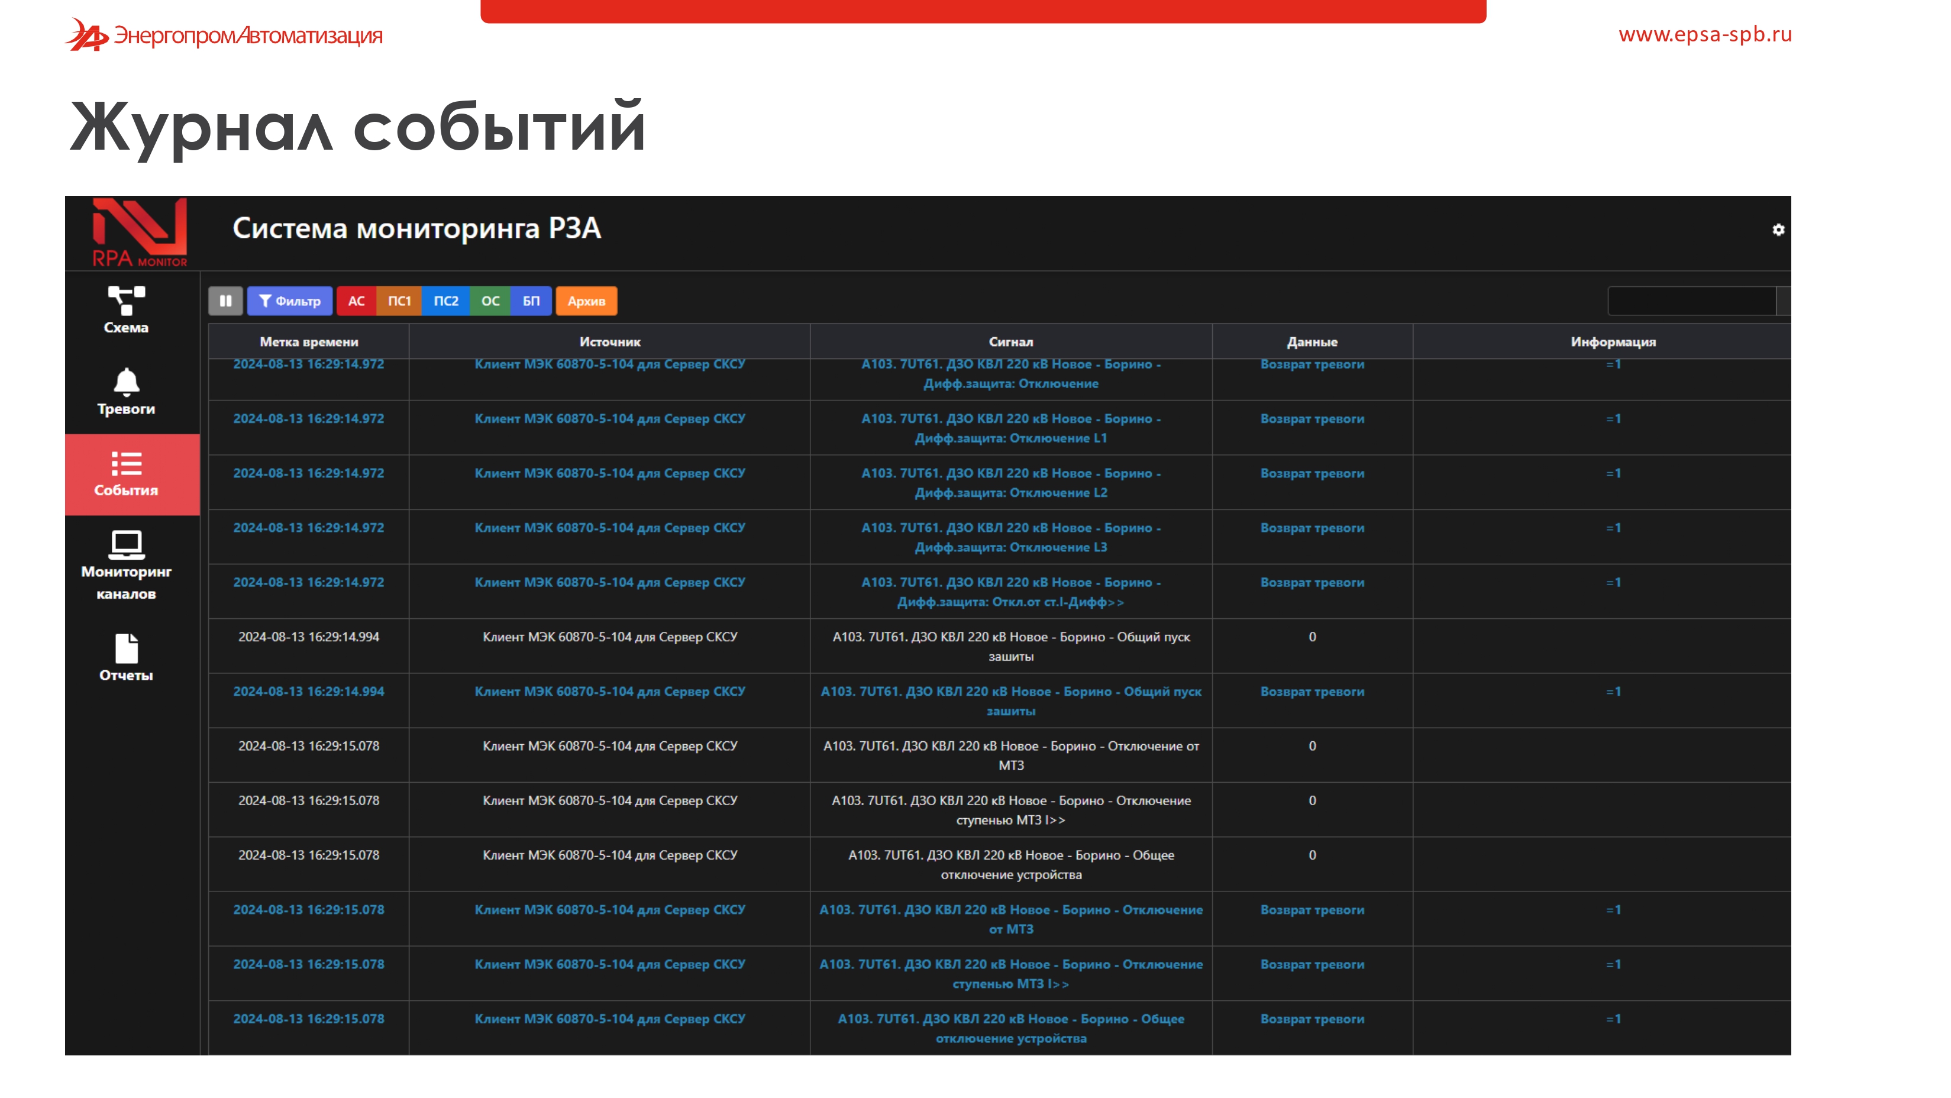1951x1098 pixels.
Task: Select the События list icon
Action: [126, 463]
